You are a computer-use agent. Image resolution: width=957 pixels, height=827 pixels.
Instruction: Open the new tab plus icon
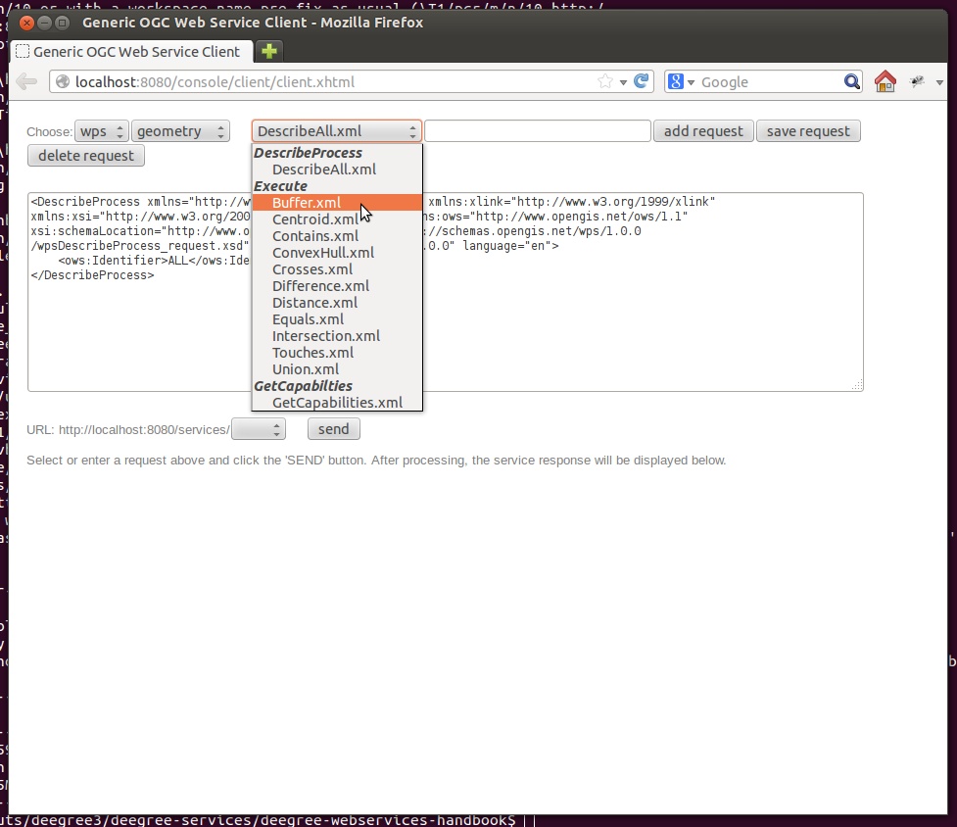(269, 51)
